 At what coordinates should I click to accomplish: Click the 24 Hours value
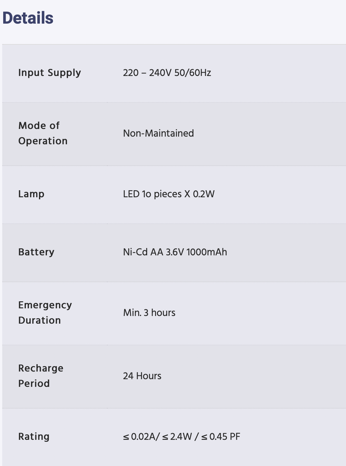point(142,376)
